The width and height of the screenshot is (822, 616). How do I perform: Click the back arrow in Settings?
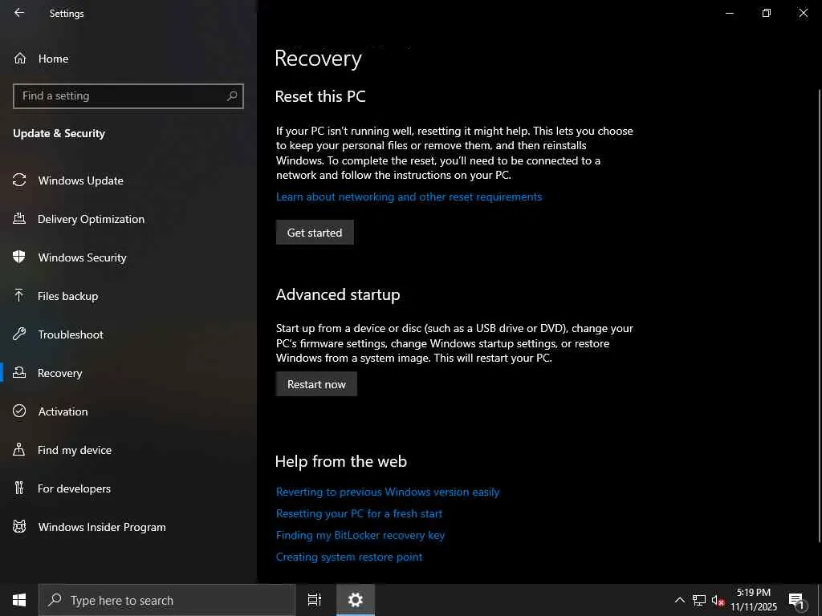pos(19,13)
